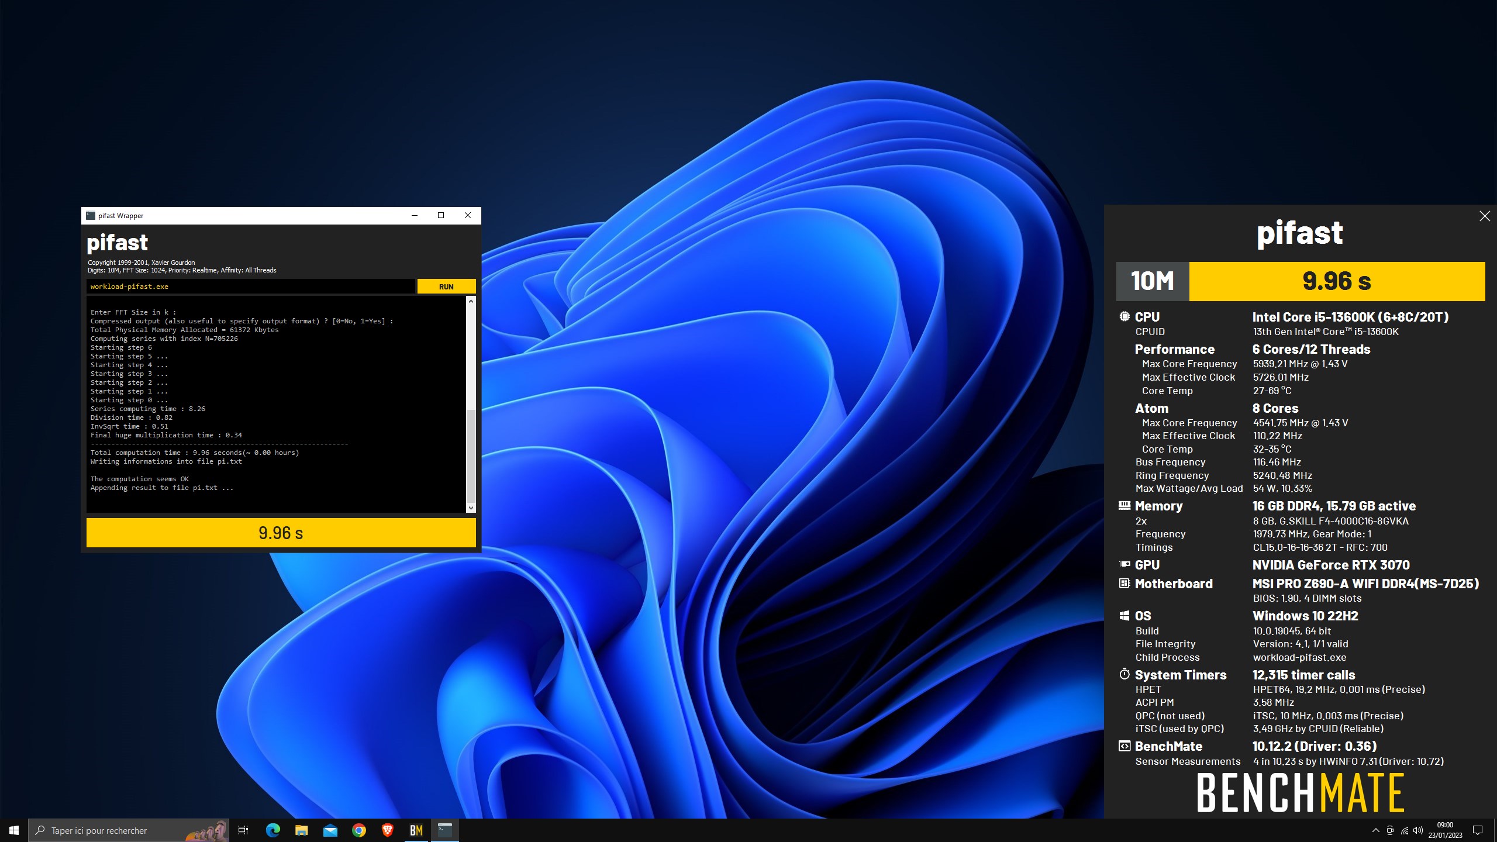1497x842 pixels.
Task: Click the console scrollbar up arrow
Action: click(471, 301)
